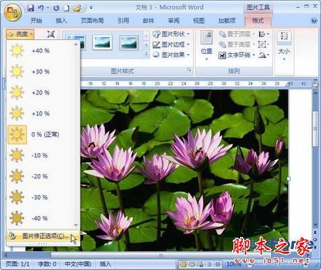Set brightness to -30 %
Screen dimensions: 321x270
(x=43, y=197)
